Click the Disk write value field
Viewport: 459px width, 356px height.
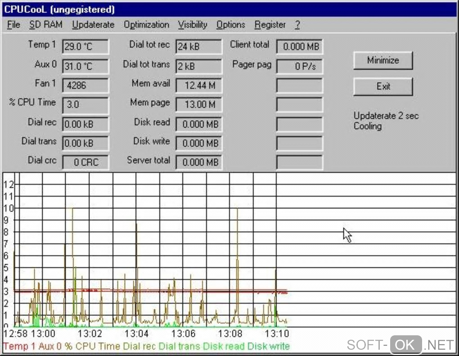pos(198,143)
